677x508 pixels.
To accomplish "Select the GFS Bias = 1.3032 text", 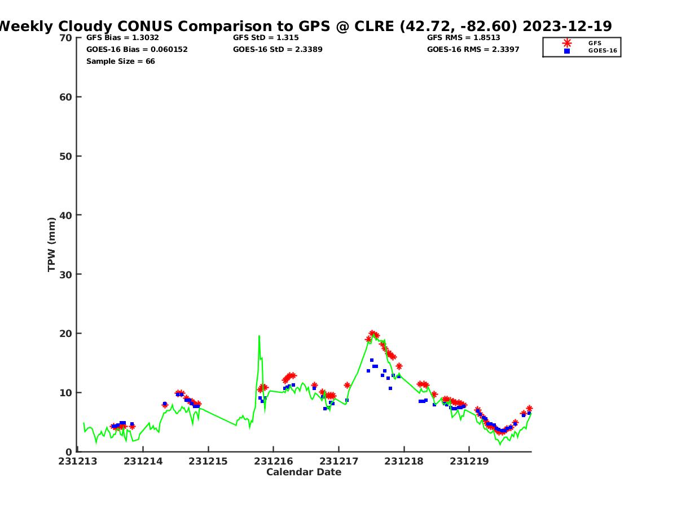I will [x=122, y=38].
